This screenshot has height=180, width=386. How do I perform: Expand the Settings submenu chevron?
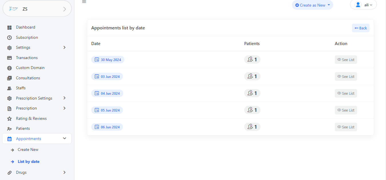coord(64,47)
